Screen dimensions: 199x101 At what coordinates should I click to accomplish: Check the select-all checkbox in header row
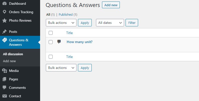51,33
